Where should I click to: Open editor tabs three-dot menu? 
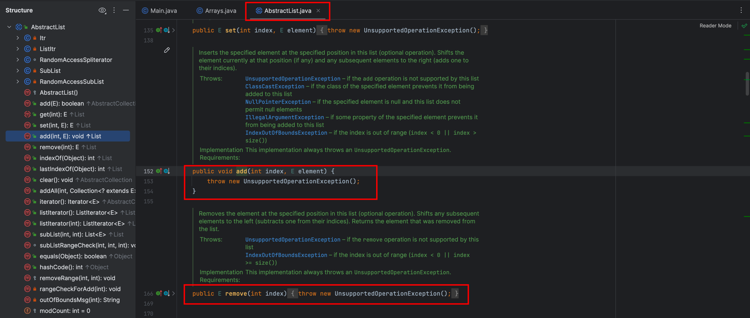741,10
